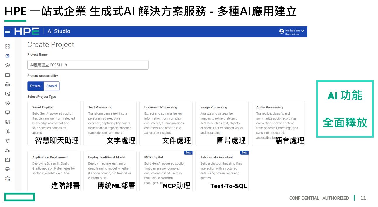Open the graduation-cap learning icon in sidebar

(7, 65)
